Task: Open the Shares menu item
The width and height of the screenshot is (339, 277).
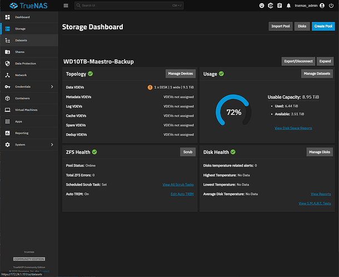Action: (x=29, y=52)
